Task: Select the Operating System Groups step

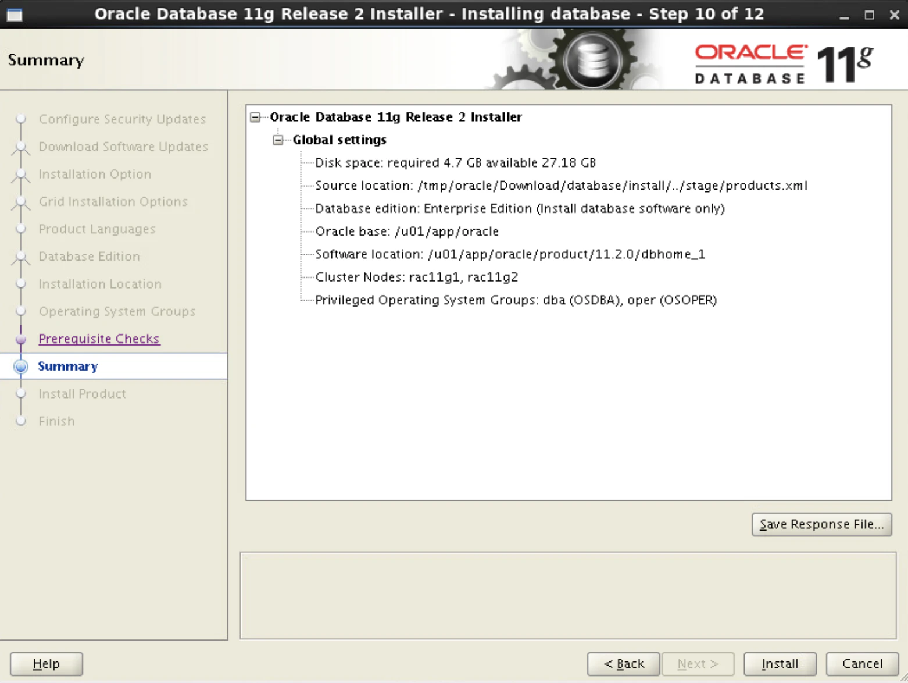Action: coord(117,311)
